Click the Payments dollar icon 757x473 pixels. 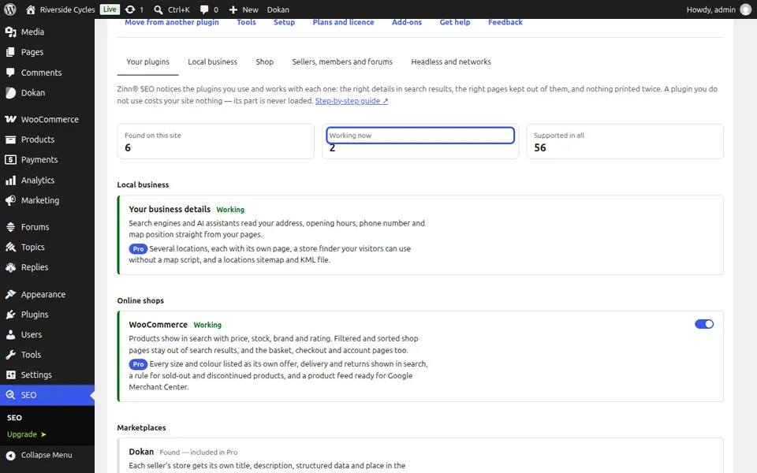pyautogui.click(x=10, y=160)
